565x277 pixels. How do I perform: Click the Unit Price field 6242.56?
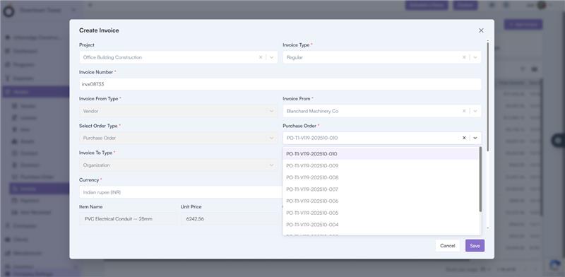coord(231,219)
